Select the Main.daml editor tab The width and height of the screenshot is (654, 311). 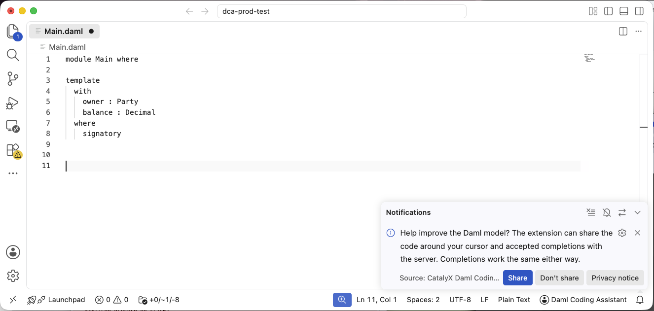pyautogui.click(x=64, y=32)
